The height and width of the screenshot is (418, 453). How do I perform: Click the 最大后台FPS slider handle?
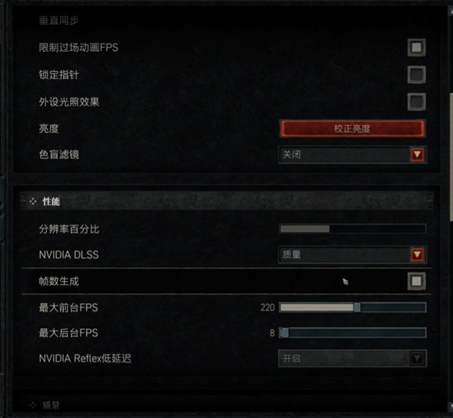(x=285, y=333)
